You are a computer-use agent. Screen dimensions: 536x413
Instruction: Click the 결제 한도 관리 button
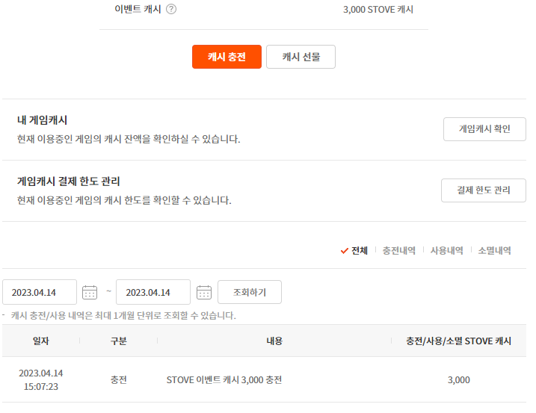483,190
